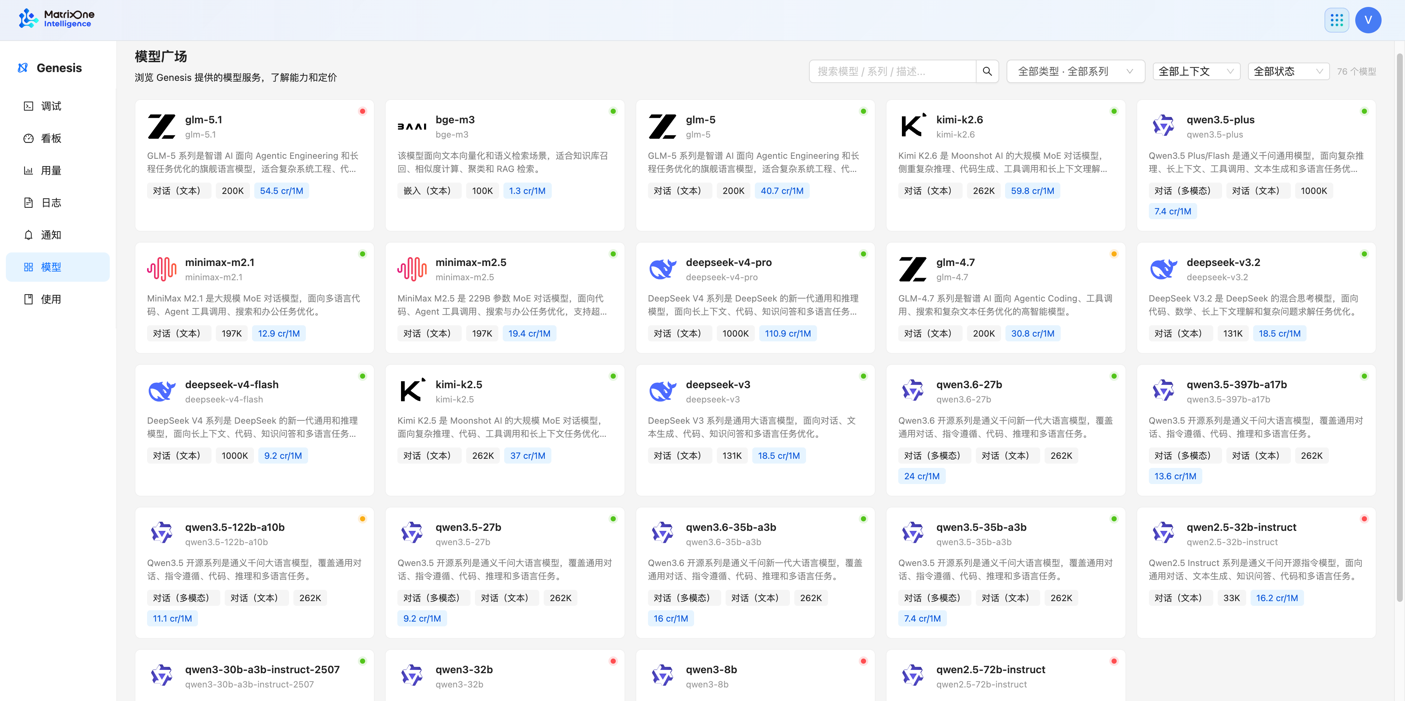Click the qwen3-32b Qwen logo
The image size is (1405, 701).
[x=412, y=675]
